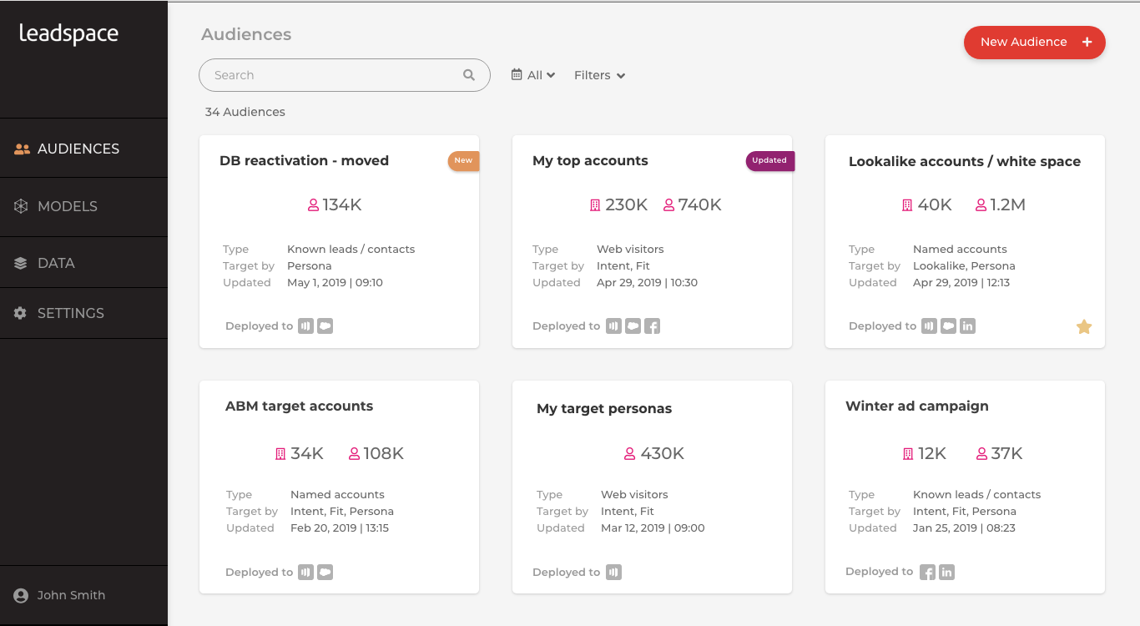1140x626 pixels.
Task: Click the Marketo icon on DB reactivation card
Action: click(306, 326)
